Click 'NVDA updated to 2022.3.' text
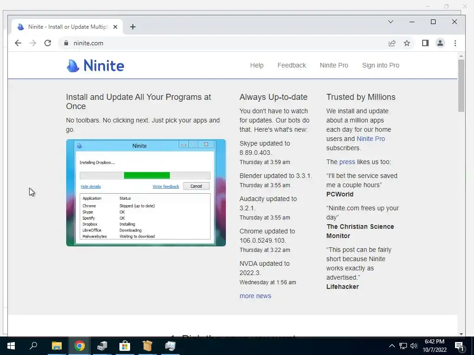The height and width of the screenshot is (355, 474). tap(264, 268)
